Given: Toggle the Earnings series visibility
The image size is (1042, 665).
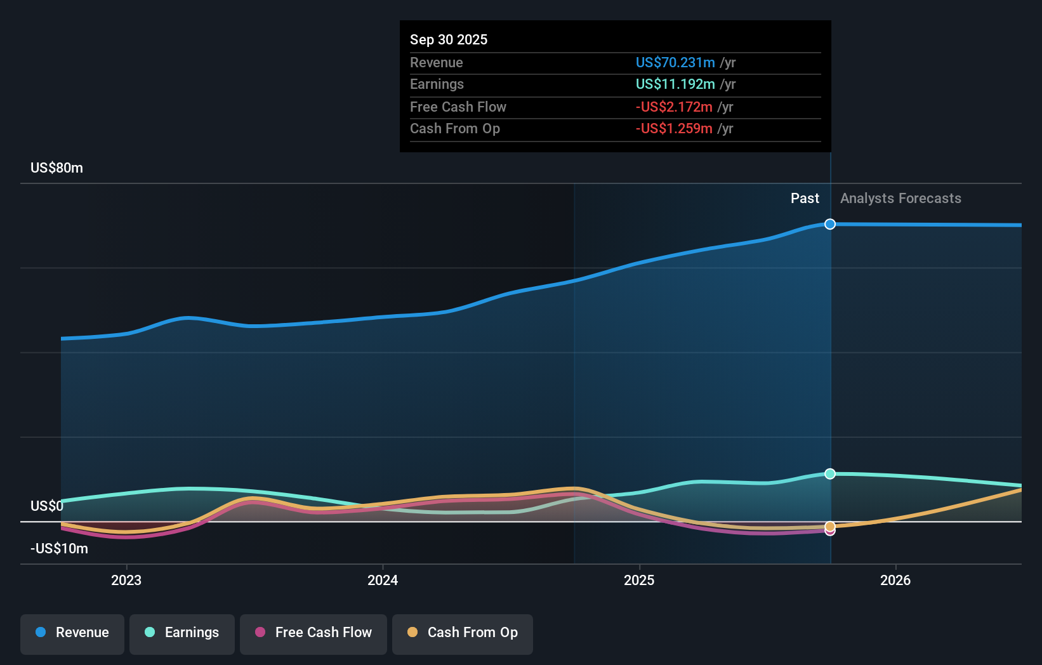Looking at the screenshot, I should tap(182, 633).
